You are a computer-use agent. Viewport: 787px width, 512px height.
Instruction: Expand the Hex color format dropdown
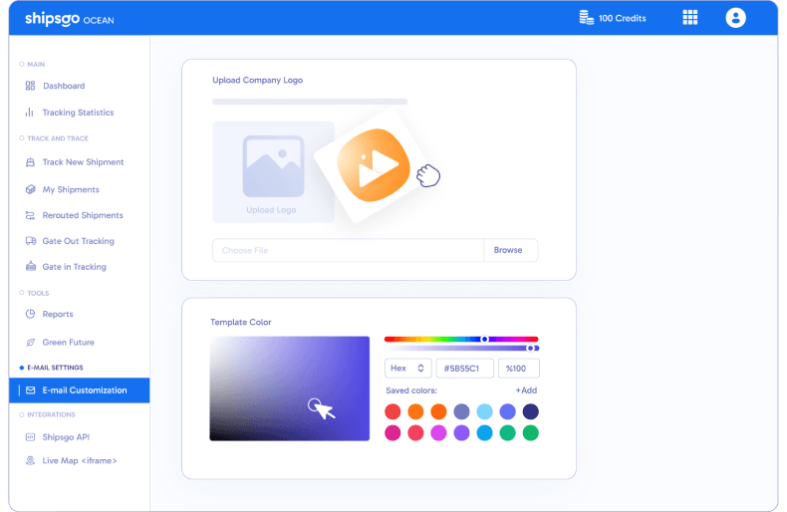408,369
